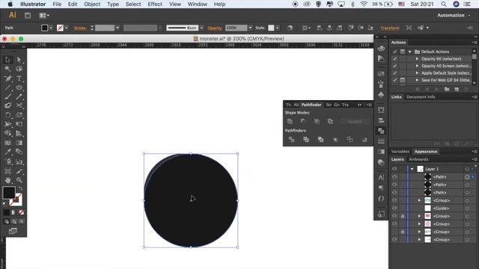Open the Opacity dropdown arrow in control bar
This screenshot has height=269, width=479.
251,28
